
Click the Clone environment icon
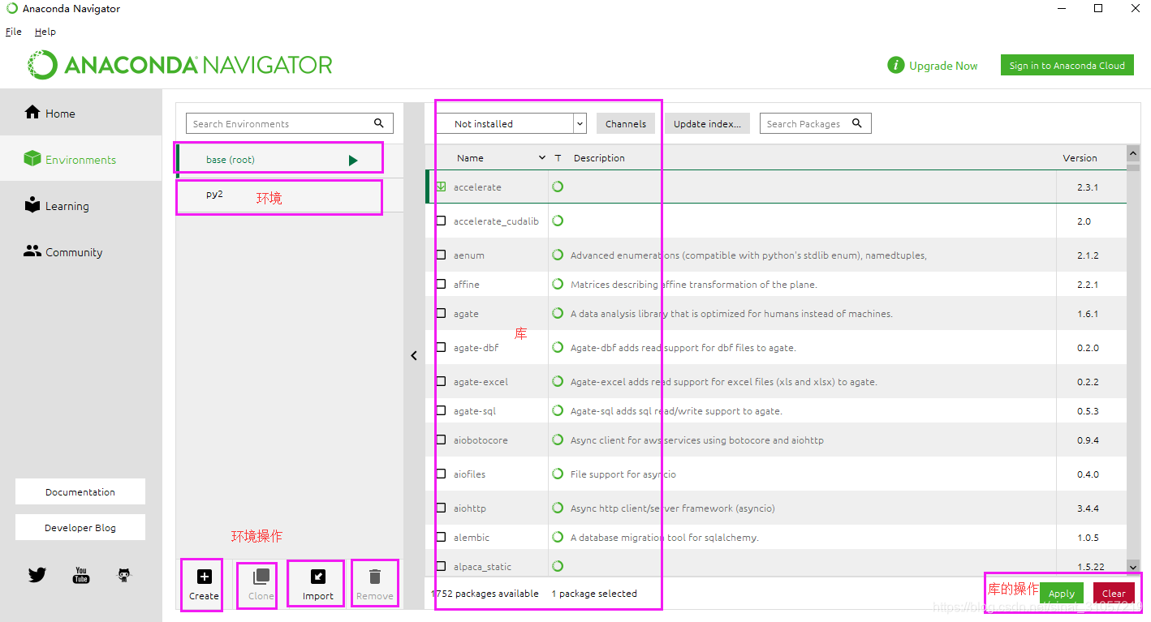[261, 577]
